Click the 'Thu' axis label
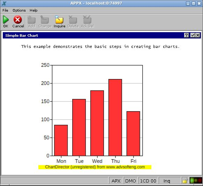This screenshot has height=186, width=203. [x=115, y=161]
